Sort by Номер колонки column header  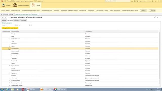click(x=6, y=31)
